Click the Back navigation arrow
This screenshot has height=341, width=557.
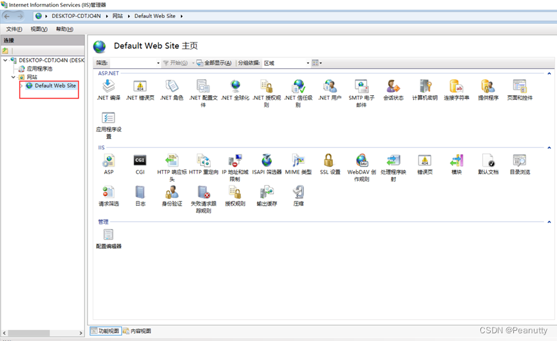pos(7,16)
